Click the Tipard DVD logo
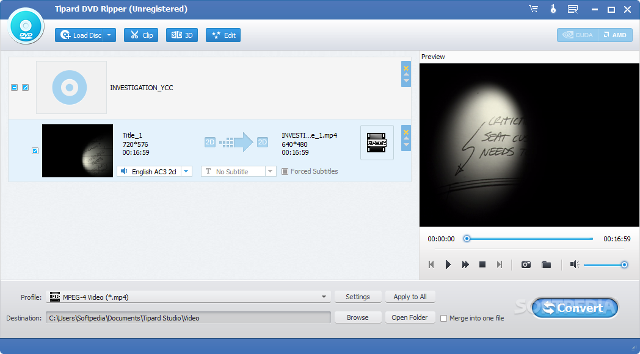Viewport: 640px width, 354px height. [x=26, y=26]
